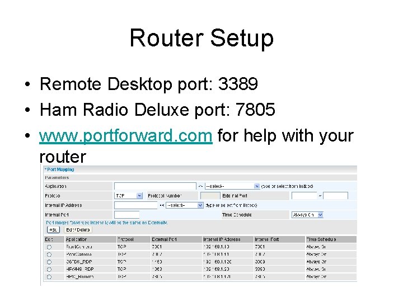403x302 pixels.
Task: Click the Application name text field
Action: [155, 186]
